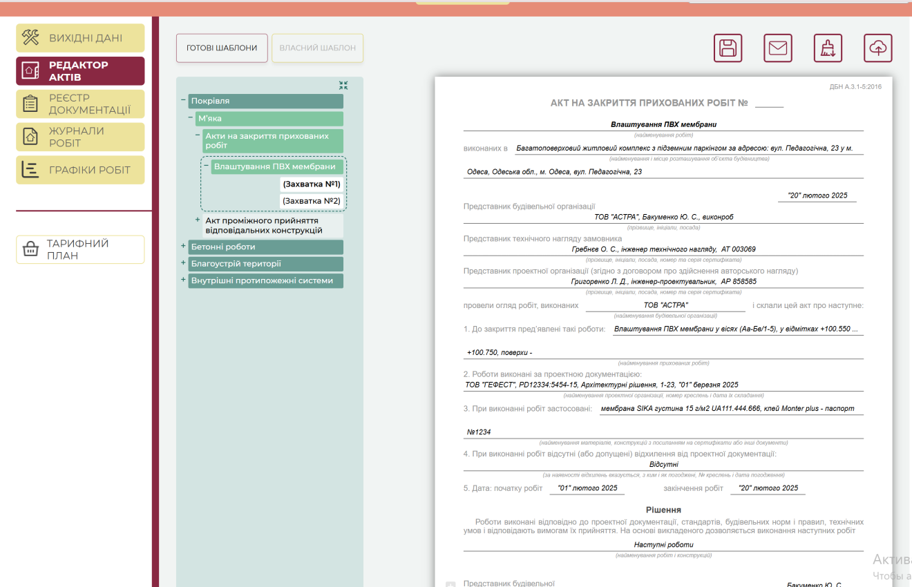Click the collapse tree arrows icon

point(343,86)
